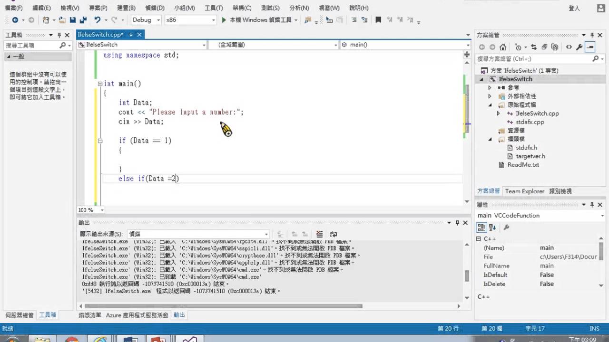
Task: Switch to Azure 應用程式服務活動 tab
Action: point(137,315)
